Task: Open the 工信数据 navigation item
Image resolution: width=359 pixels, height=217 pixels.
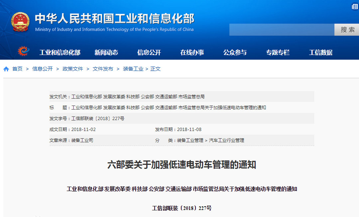Action: point(321,52)
